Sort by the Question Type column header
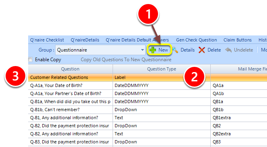Screen dimensions: 267x147 click(162, 69)
